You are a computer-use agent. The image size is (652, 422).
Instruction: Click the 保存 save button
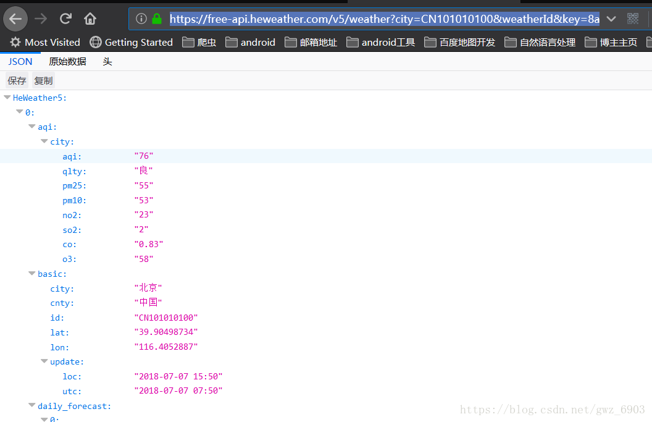click(17, 80)
